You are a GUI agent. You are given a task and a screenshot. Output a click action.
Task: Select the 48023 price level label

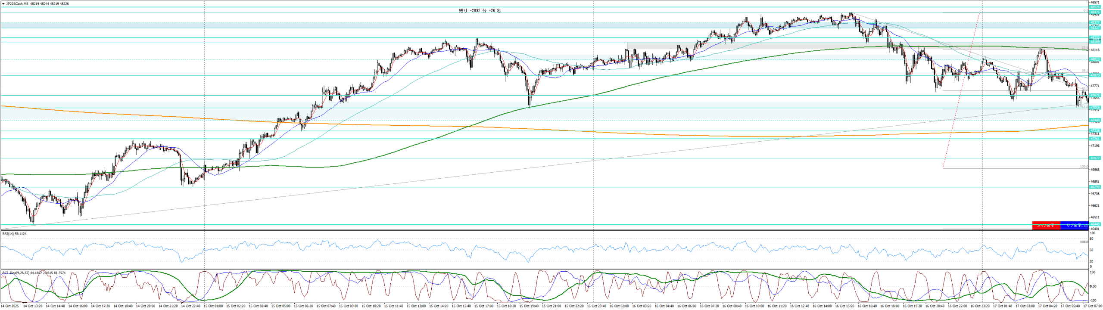(1094, 59)
